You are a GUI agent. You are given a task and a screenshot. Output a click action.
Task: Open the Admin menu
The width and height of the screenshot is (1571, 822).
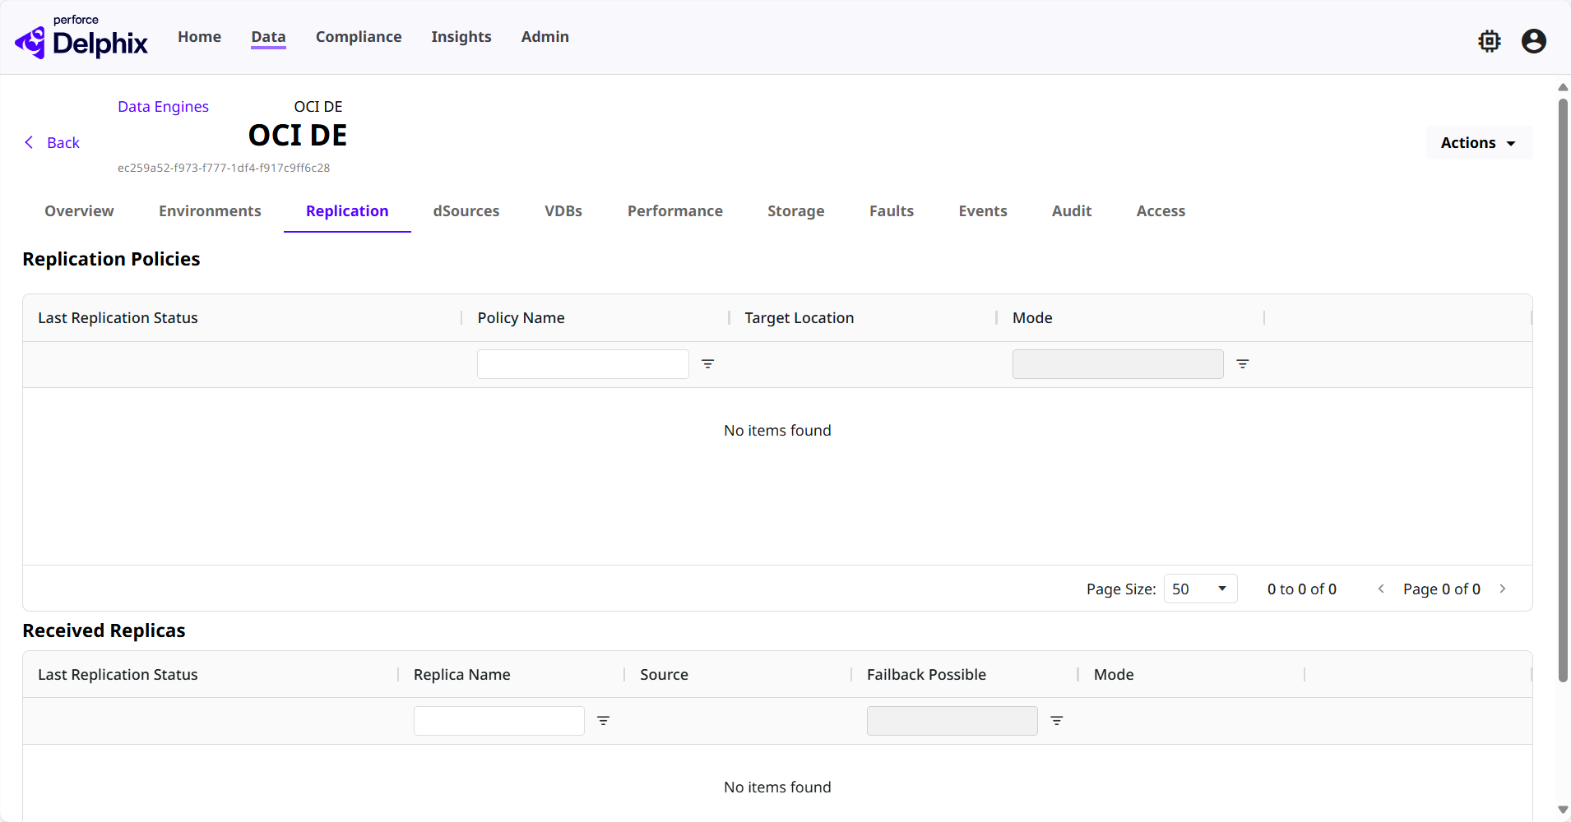tap(545, 37)
